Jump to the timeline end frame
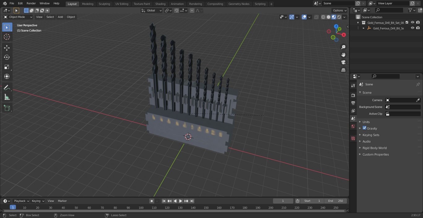 point(192,201)
